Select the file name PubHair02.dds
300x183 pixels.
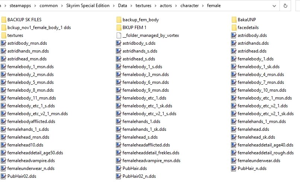22,177
